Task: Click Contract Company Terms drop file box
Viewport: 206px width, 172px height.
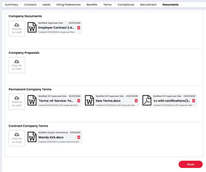Action: click(x=17, y=138)
